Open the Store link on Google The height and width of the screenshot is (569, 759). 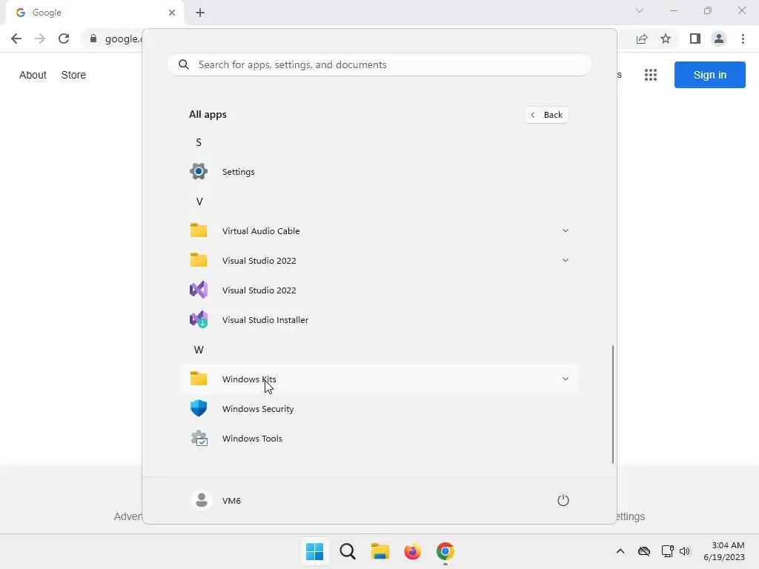click(73, 75)
